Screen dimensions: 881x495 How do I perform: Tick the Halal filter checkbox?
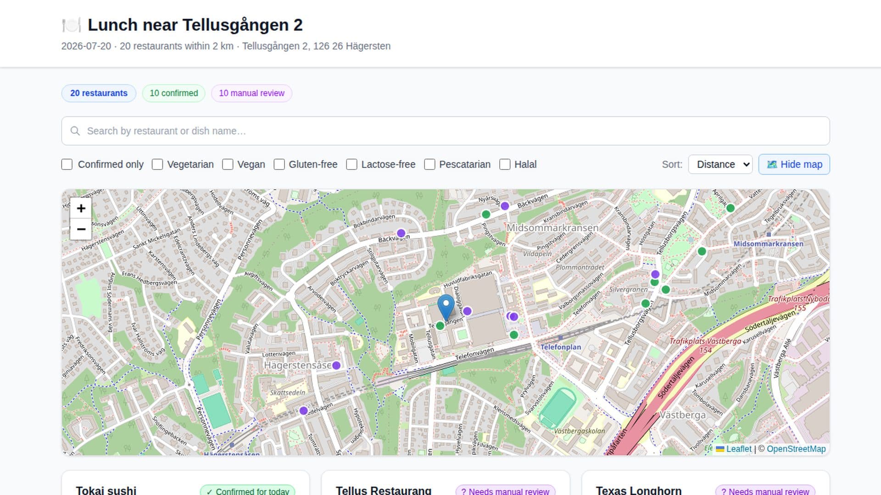[x=505, y=165]
